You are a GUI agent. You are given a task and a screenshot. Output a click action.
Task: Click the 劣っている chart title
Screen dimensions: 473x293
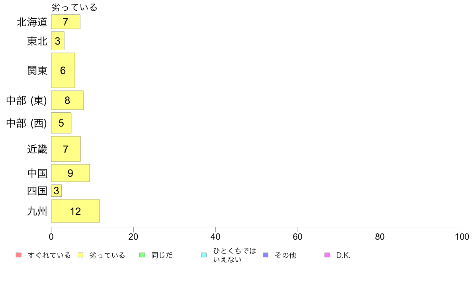(74, 7)
